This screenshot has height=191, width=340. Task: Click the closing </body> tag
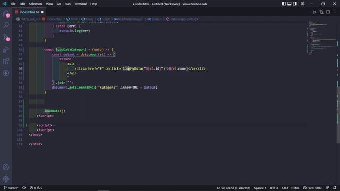click(36, 135)
